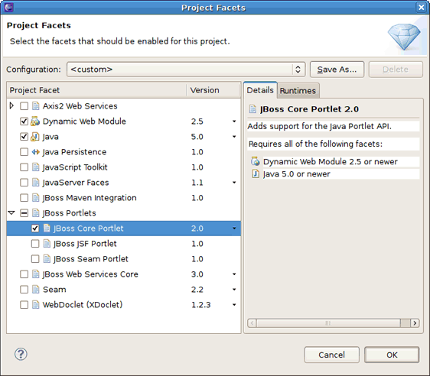Open WebDoclet (XDoclet) version dropdown
430x376 pixels.
click(x=234, y=305)
